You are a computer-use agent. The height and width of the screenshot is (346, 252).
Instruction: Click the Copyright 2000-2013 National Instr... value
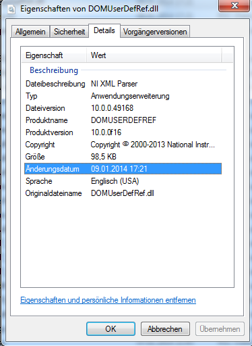[x=153, y=145]
